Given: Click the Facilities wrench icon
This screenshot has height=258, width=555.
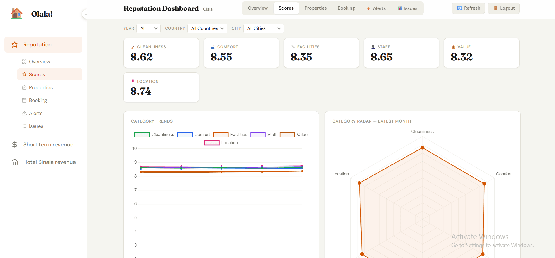Looking at the screenshot, I should click(x=293, y=47).
